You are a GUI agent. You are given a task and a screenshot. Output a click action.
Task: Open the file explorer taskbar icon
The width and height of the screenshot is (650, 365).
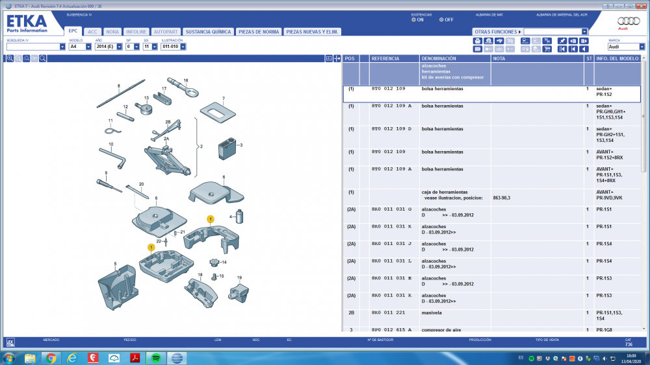(30, 358)
